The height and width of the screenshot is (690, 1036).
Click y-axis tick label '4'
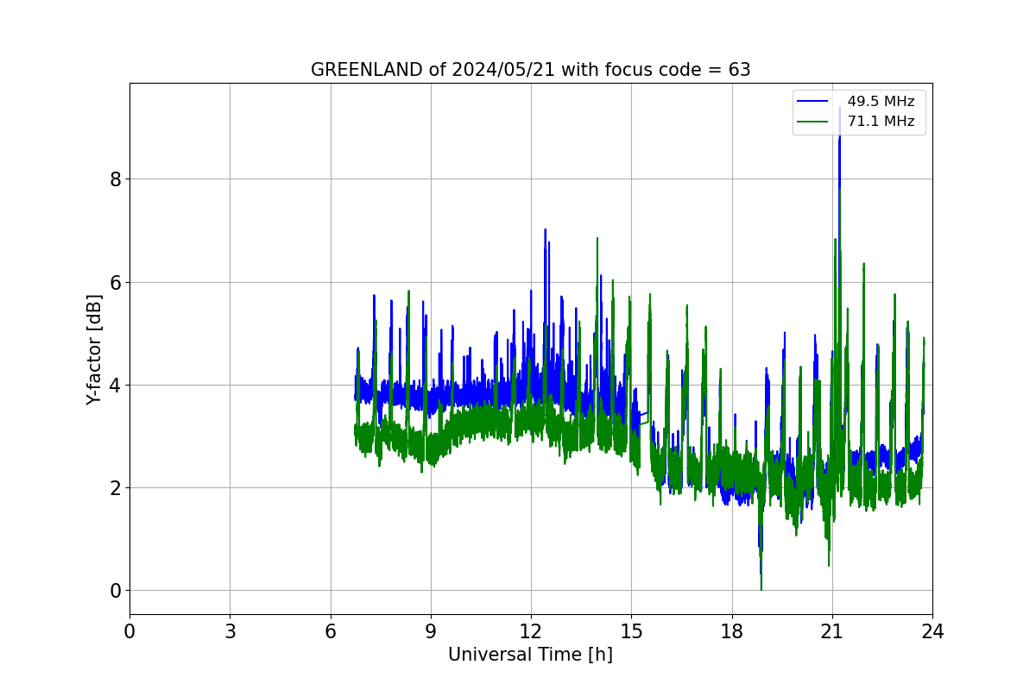pyautogui.click(x=115, y=385)
